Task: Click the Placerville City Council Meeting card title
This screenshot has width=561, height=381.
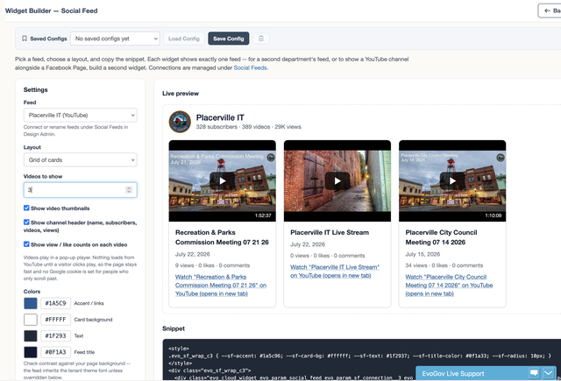Action: pyautogui.click(x=441, y=237)
